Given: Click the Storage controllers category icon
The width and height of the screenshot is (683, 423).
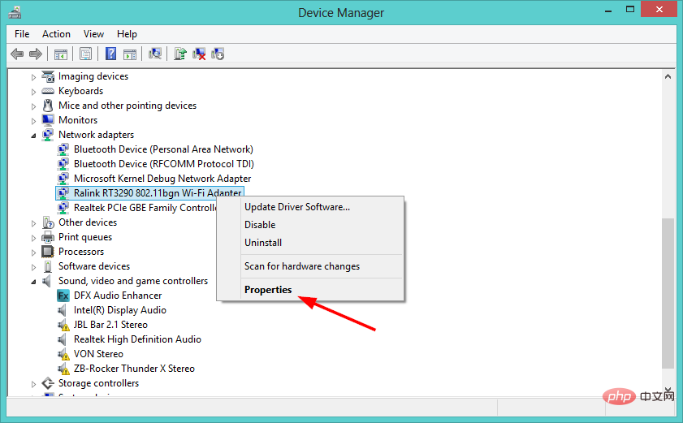Looking at the screenshot, I should tap(48, 383).
